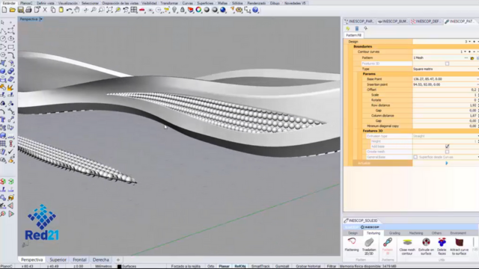The height and width of the screenshot is (269, 479).
Task: Click the Flattening tool icon
Action: (x=352, y=245)
